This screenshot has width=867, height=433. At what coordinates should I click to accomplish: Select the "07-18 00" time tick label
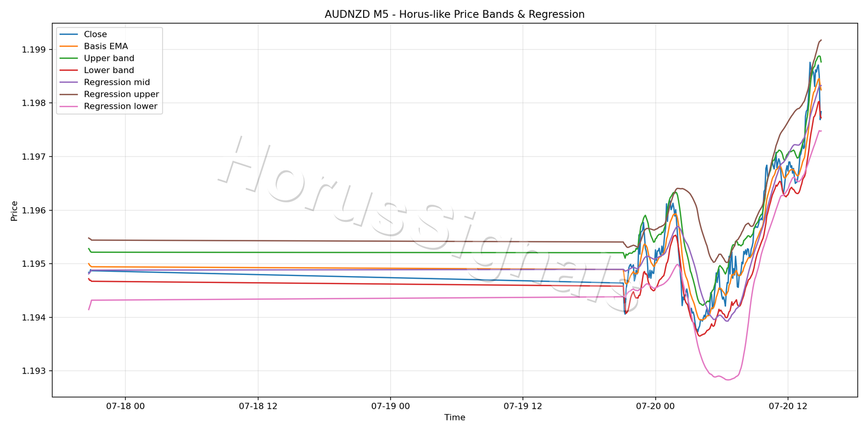pos(125,406)
